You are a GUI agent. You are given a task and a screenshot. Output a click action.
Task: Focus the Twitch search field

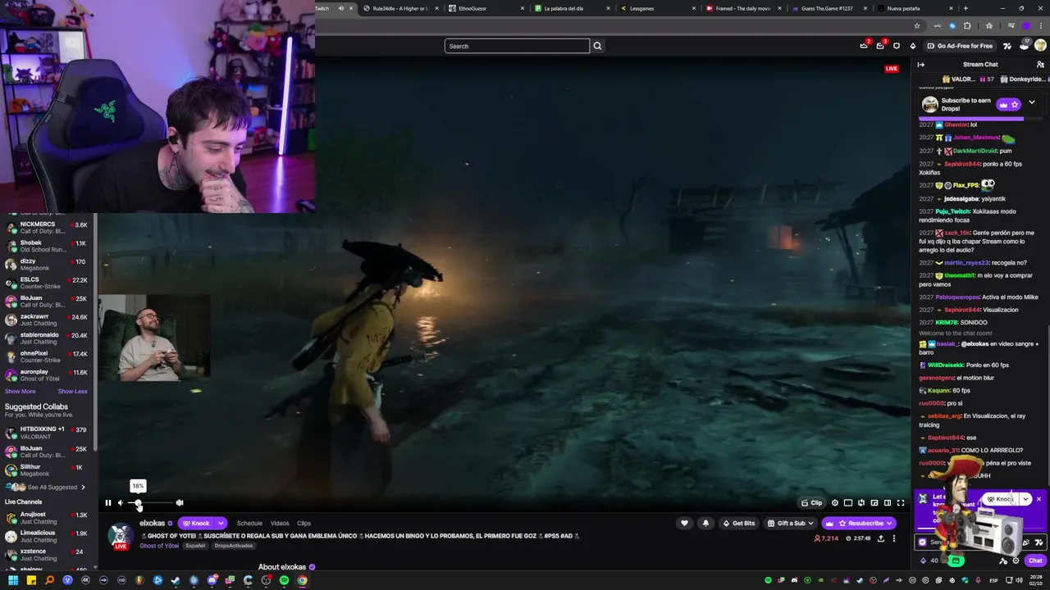(517, 46)
